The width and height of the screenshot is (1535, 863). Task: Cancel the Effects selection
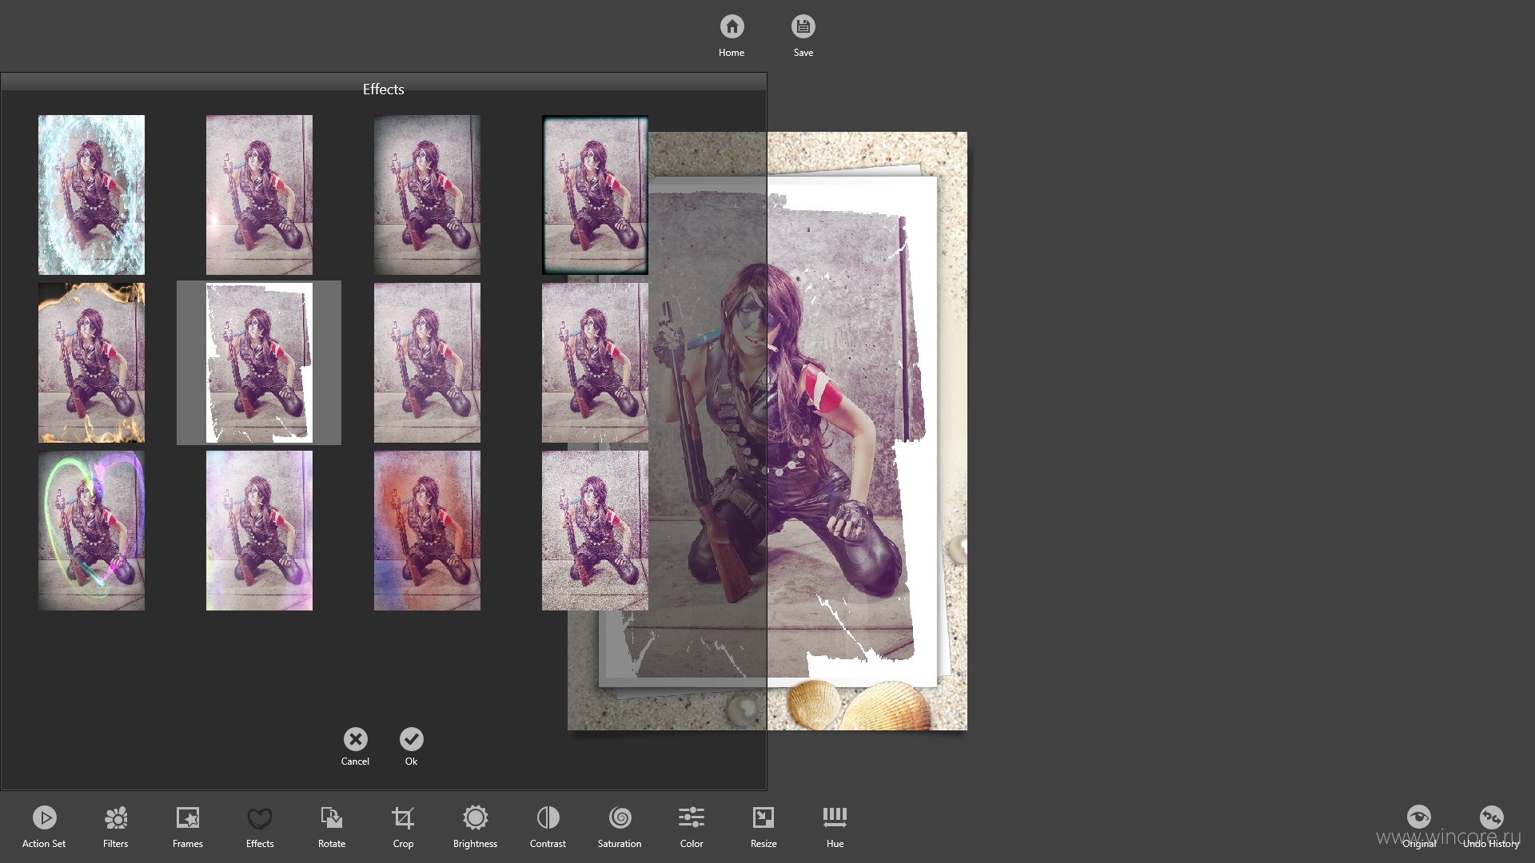(356, 746)
